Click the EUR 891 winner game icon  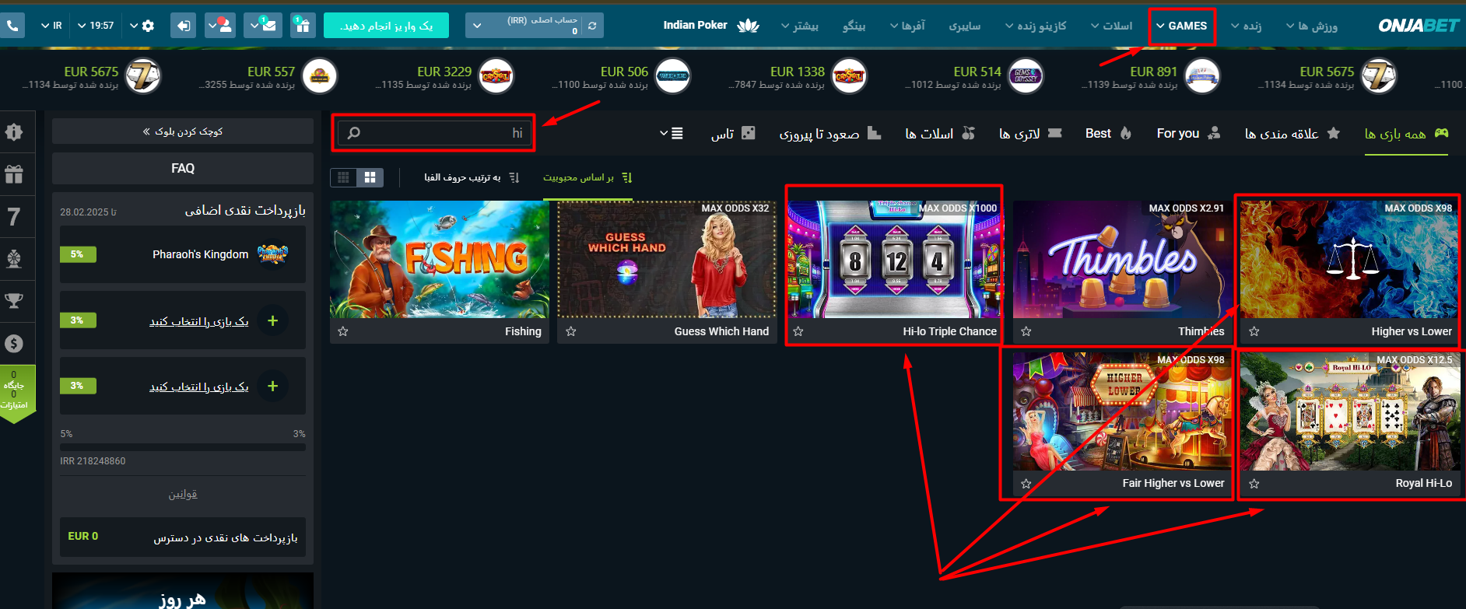(x=1202, y=76)
